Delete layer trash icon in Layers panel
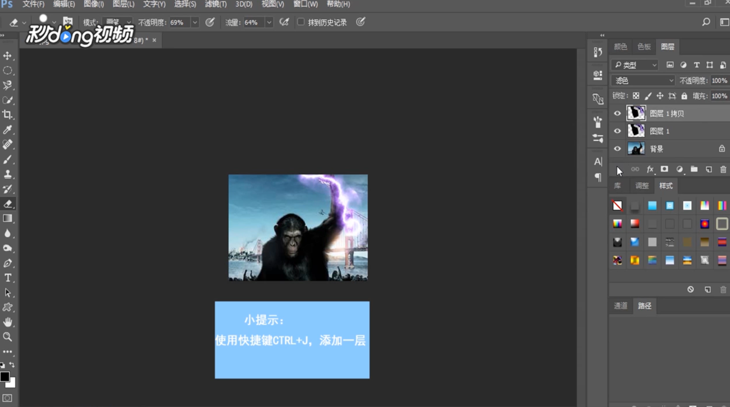730x407 pixels. tap(723, 169)
